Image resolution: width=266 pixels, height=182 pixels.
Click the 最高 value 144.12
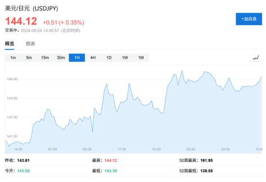point(111,160)
